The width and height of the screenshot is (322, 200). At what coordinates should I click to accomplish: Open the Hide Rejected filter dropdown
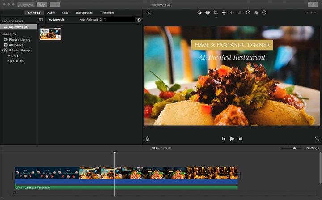click(x=90, y=20)
